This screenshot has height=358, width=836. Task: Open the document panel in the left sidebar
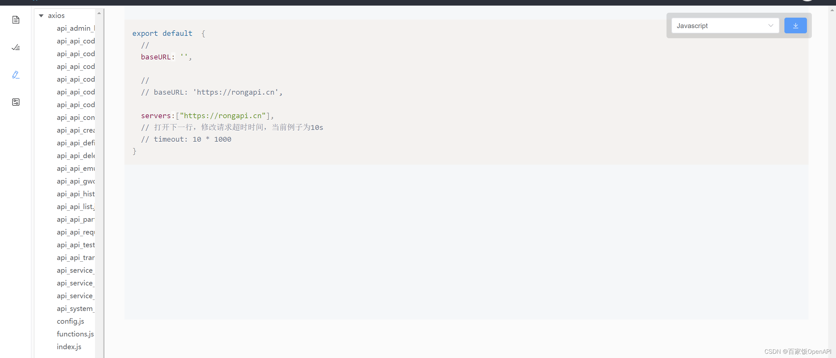click(15, 20)
